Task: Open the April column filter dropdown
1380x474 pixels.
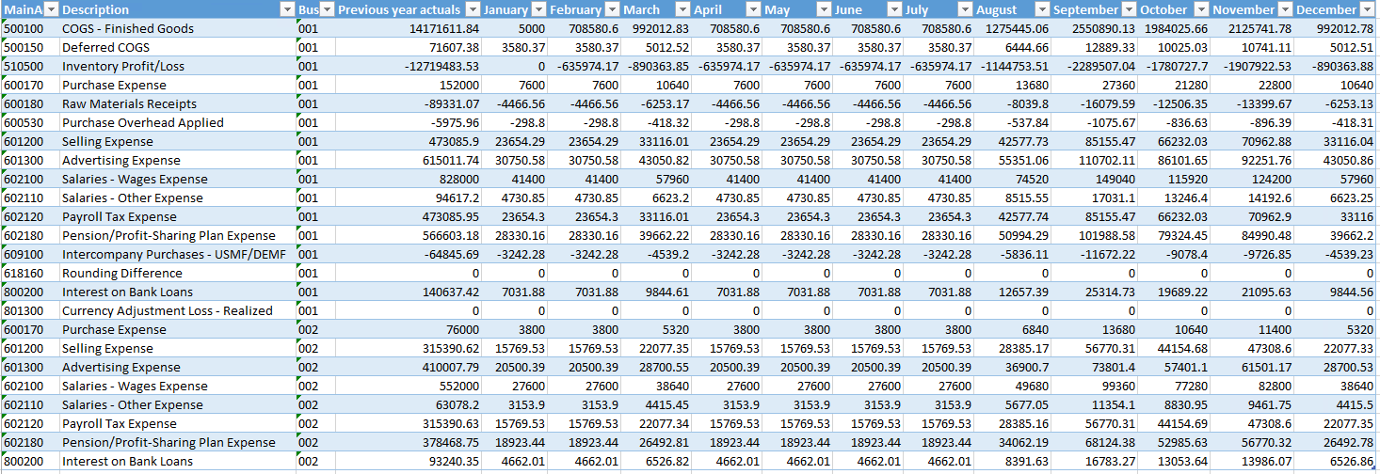Action: (x=753, y=9)
